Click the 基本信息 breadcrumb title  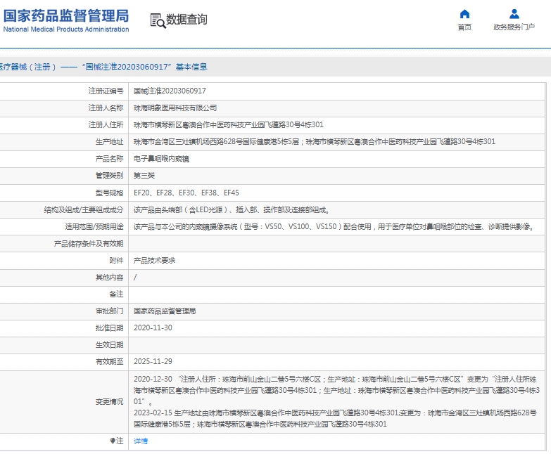(x=191, y=67)
